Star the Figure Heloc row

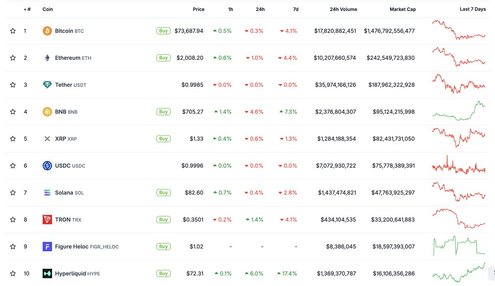pos(13,246)
